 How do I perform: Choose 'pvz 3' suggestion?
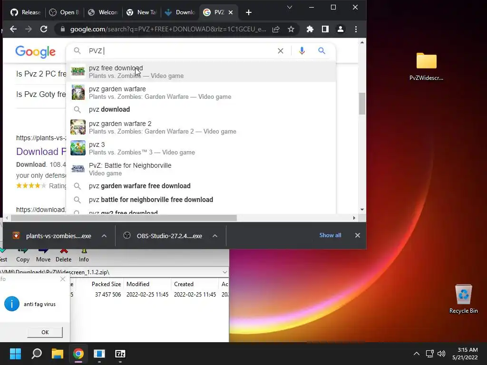point(201,148)
